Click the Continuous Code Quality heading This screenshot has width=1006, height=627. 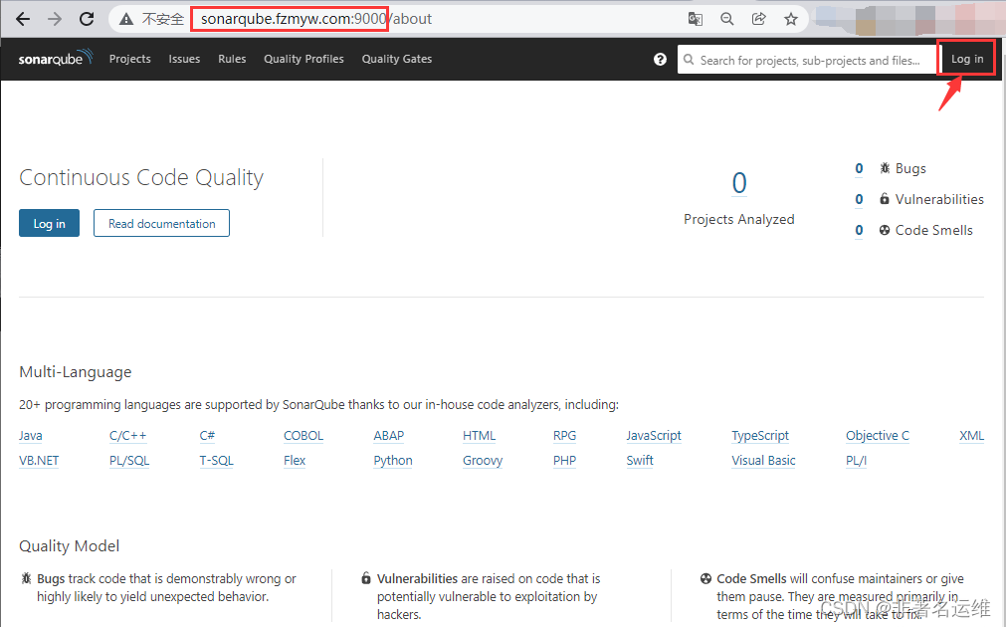click(x=141, y=177)
